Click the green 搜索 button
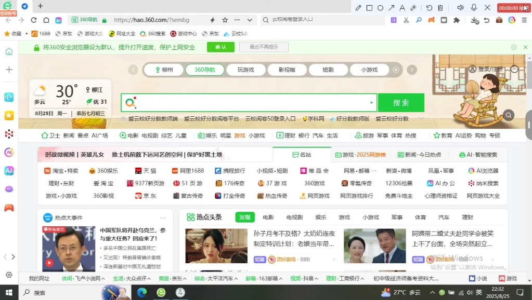Image resolution: width=532 pixels, height=300 pixels. pos(401,103)
